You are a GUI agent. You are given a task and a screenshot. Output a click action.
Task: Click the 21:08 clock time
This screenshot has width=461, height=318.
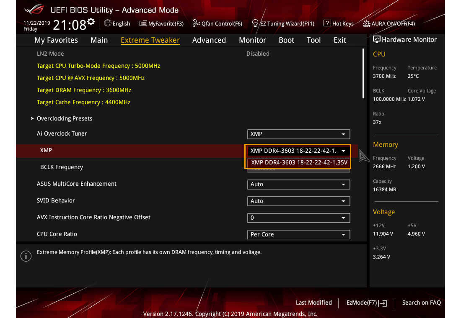[70, 25]
